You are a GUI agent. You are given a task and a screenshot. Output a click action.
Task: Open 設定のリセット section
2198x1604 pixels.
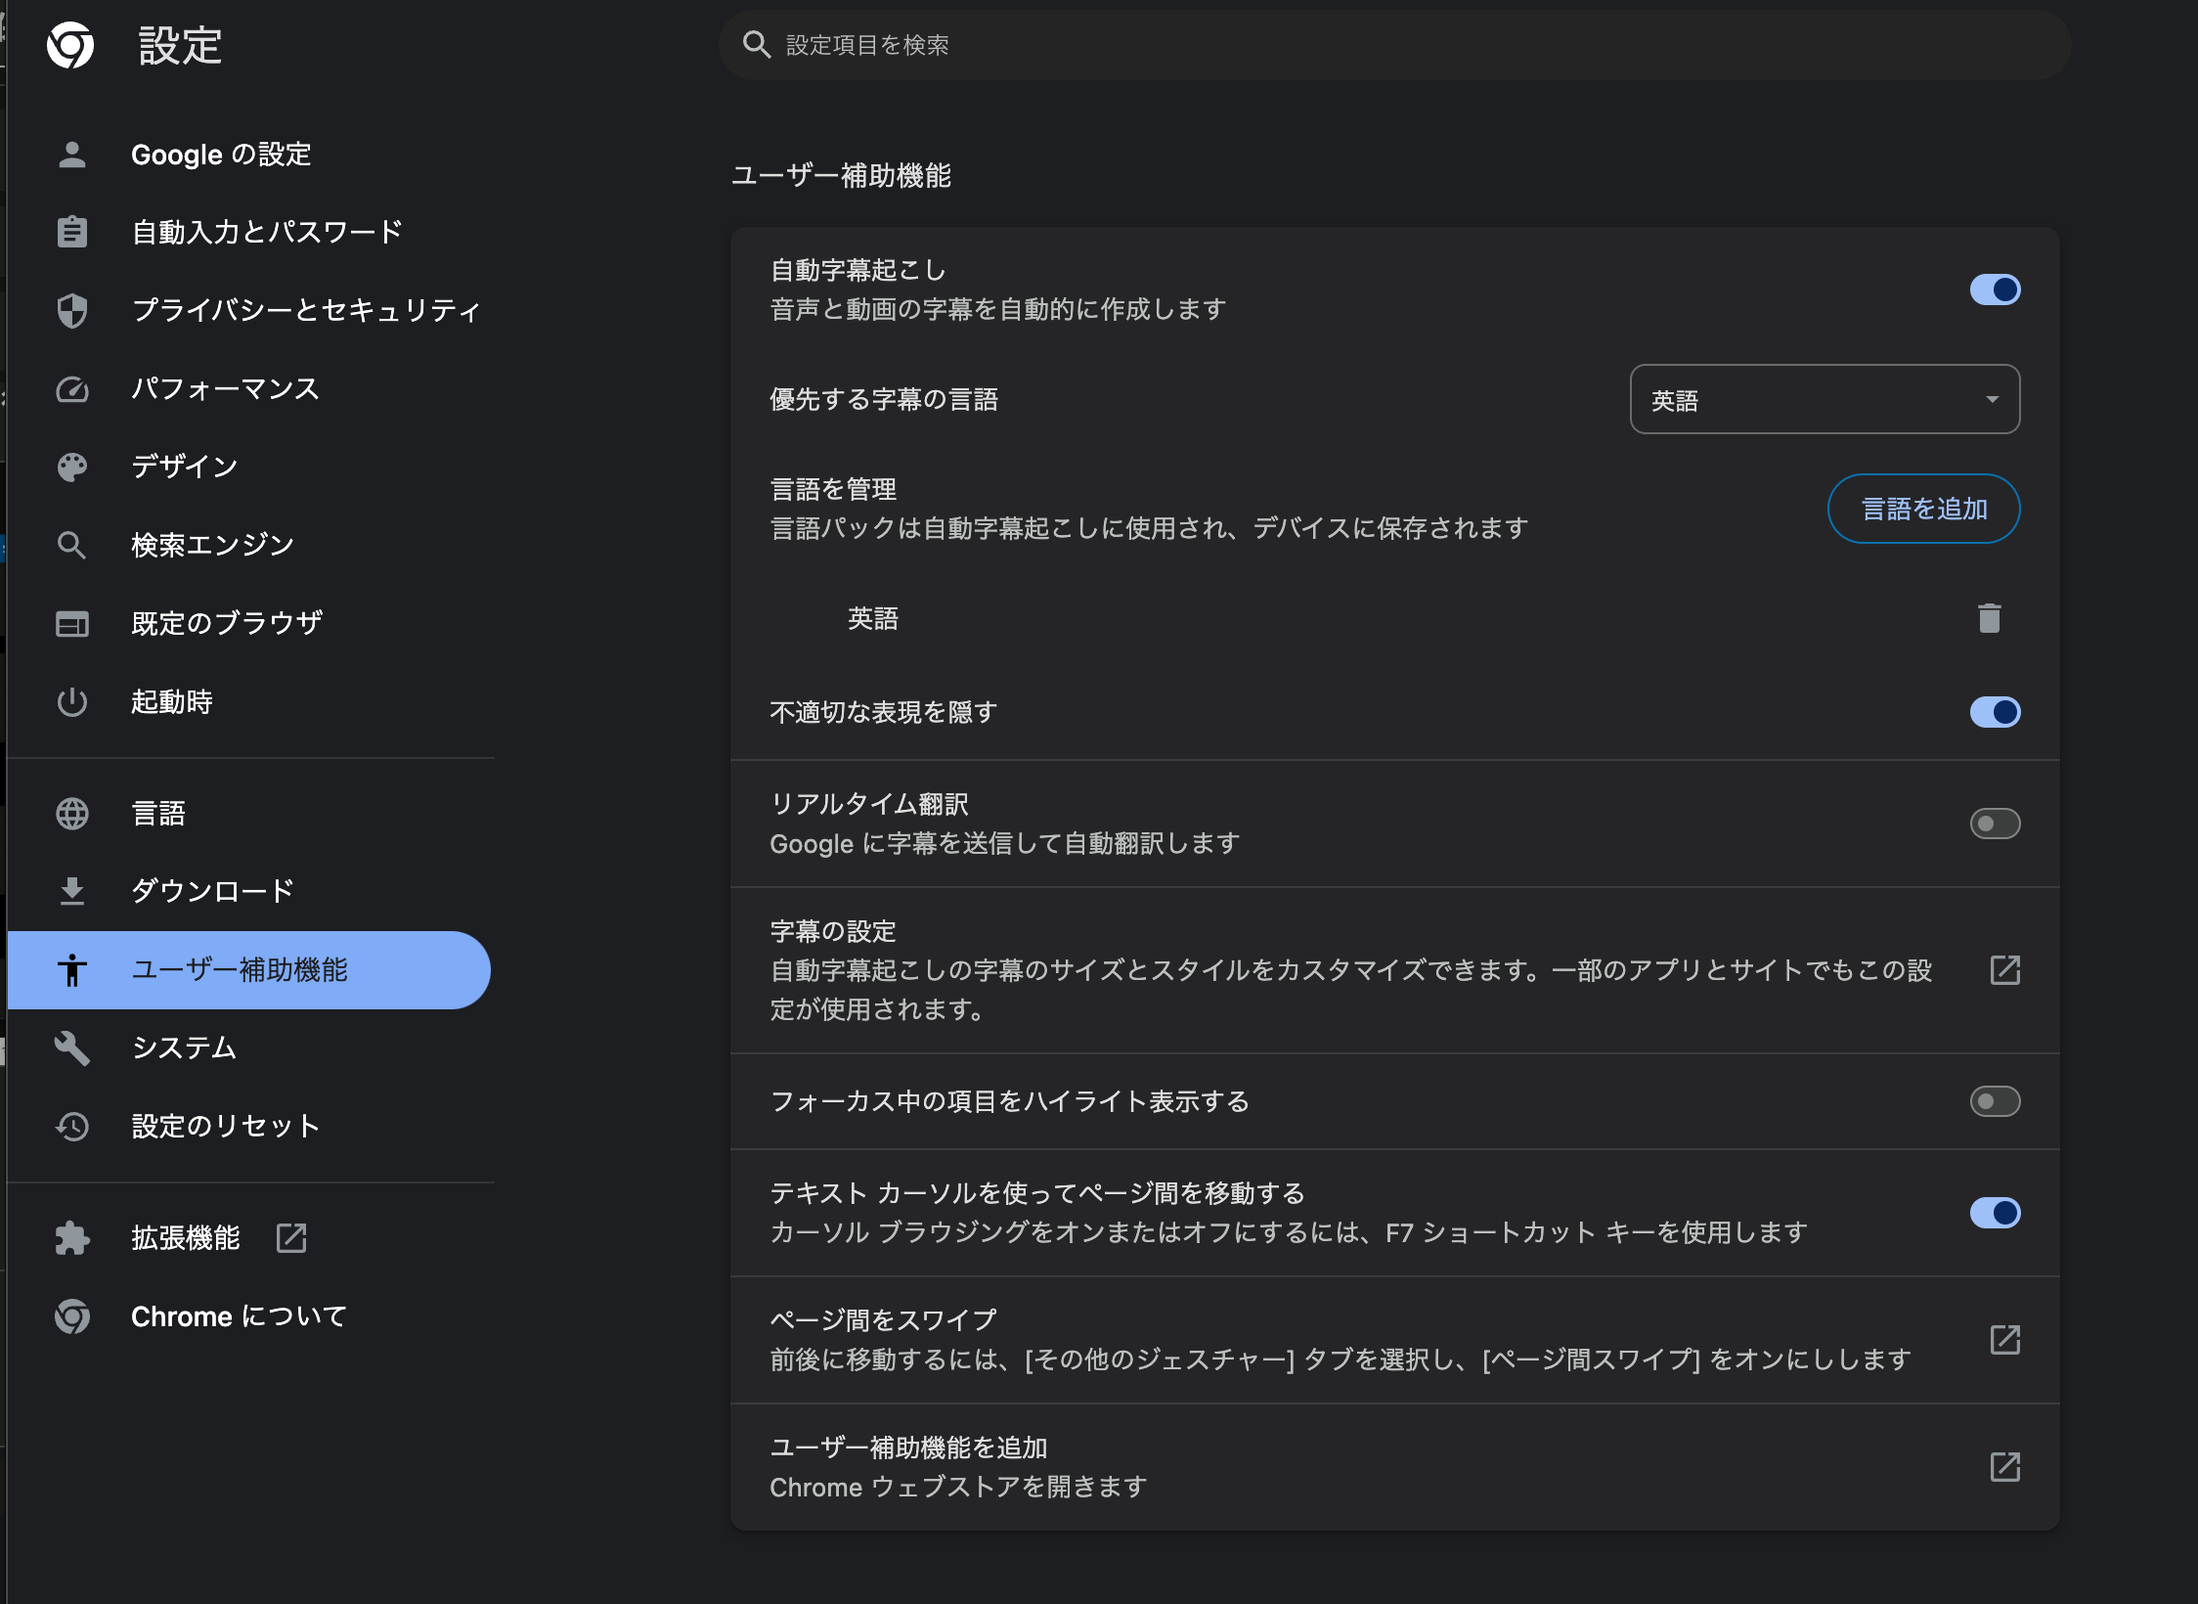click(249, 1126)
